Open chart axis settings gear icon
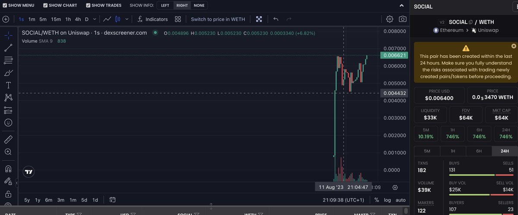This screenshot has width=518, height=215. (395, 187)
